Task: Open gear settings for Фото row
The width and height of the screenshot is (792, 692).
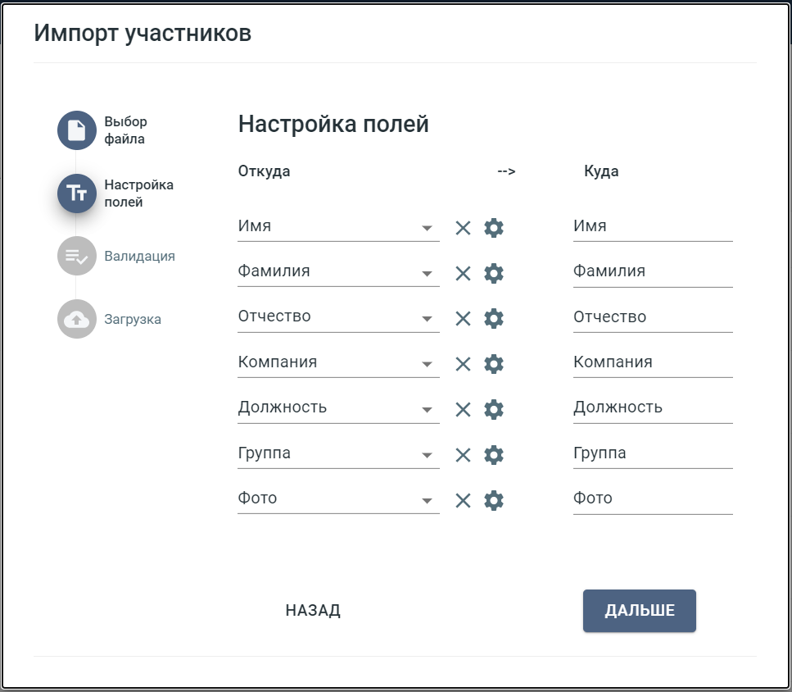Action: coord(493,500)
